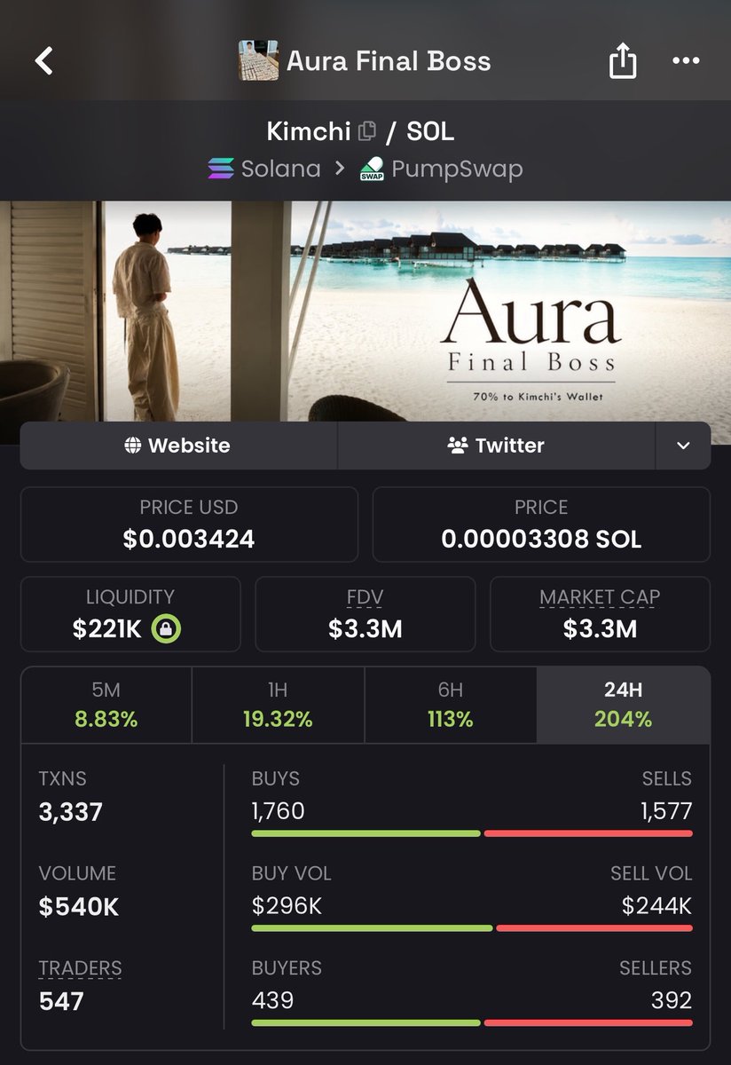The height and width of the screenshot is (1065, 731).
Task: Tap the Kimchi token symbol
Action: (x=309, y=132)
